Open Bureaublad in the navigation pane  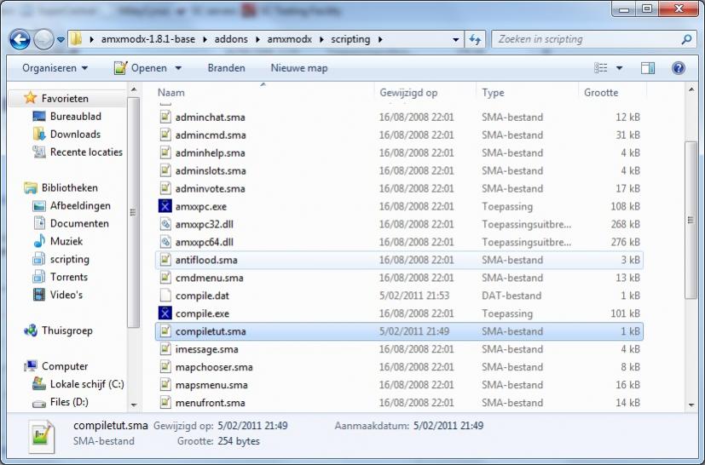pyautogui.click(x=76, y=117)
